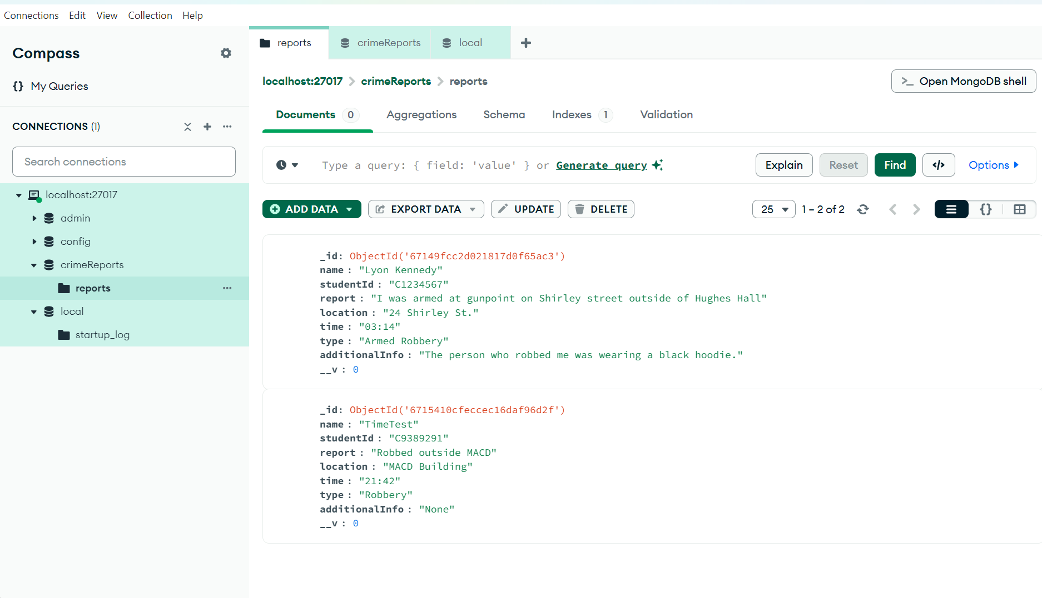Open Compass settings gear icon
The width and height of the screenshot is (1042, 598).
tap(226, 53)
